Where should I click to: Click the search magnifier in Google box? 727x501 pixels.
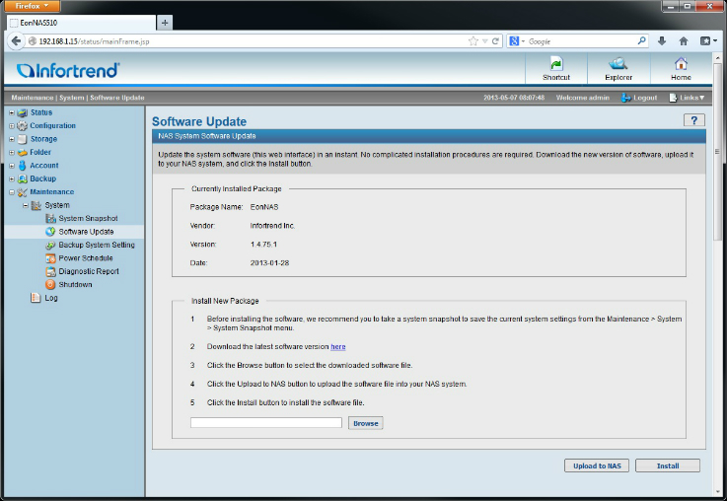pos(642,40)
